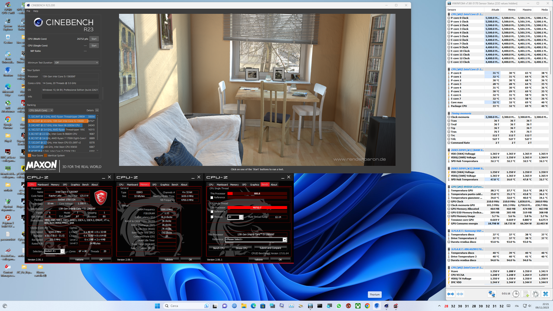Open the Reference processor Please Select dropdown
553x311 pixels.
pyautogui.click(x=284, y=239)
